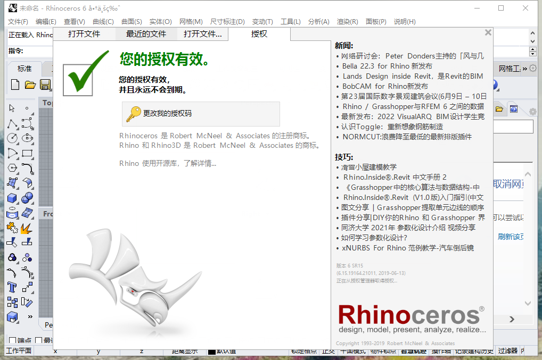Toggle 过滤器 pane in status bar
542x360 pixels.
[508, 351]
